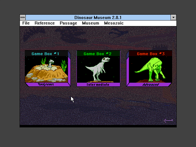Click the Game Box #3 title

(151, 54)
